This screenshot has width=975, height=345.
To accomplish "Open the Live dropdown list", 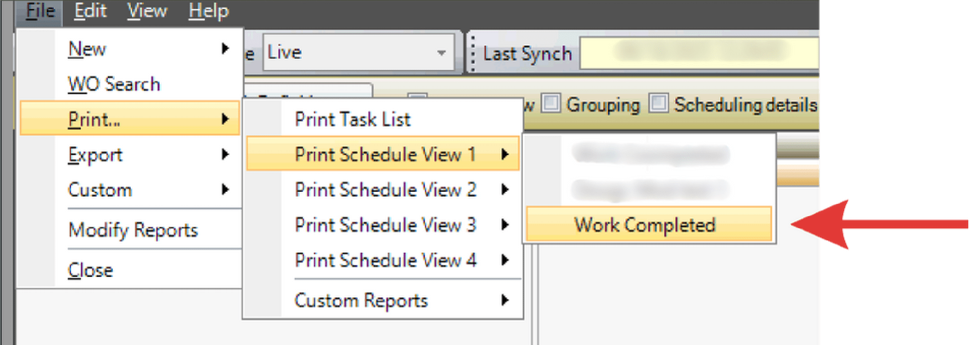I will click(441, 53).
